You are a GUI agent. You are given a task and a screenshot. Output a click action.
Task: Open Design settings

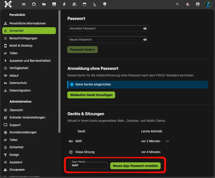tap(29, 155)
